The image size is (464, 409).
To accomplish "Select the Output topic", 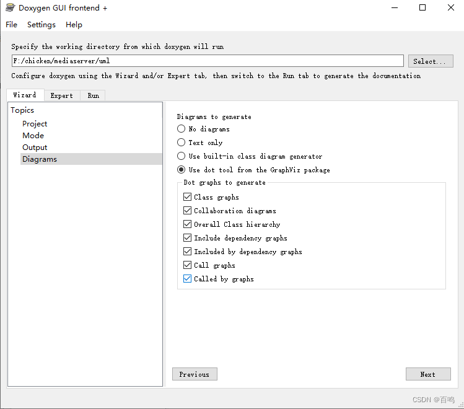I will click(x=35, y=147).
